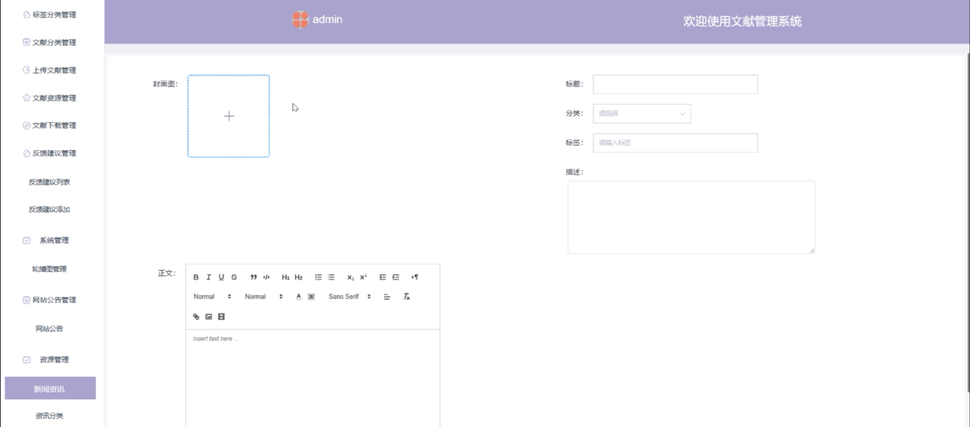Insert a hyperlink in the editor
The width and height of the screenshot is (970, 427).
(196, 317)
